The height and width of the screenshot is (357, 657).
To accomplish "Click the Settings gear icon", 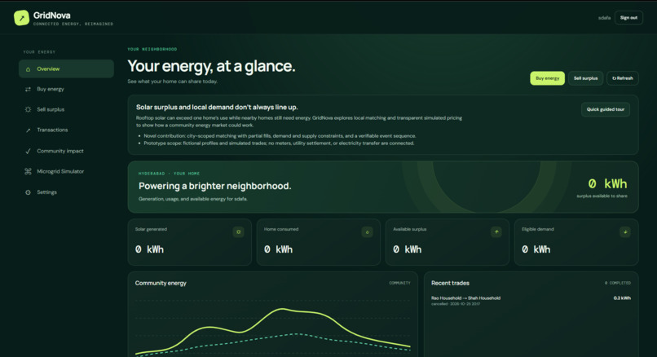I will pos(28,192).
